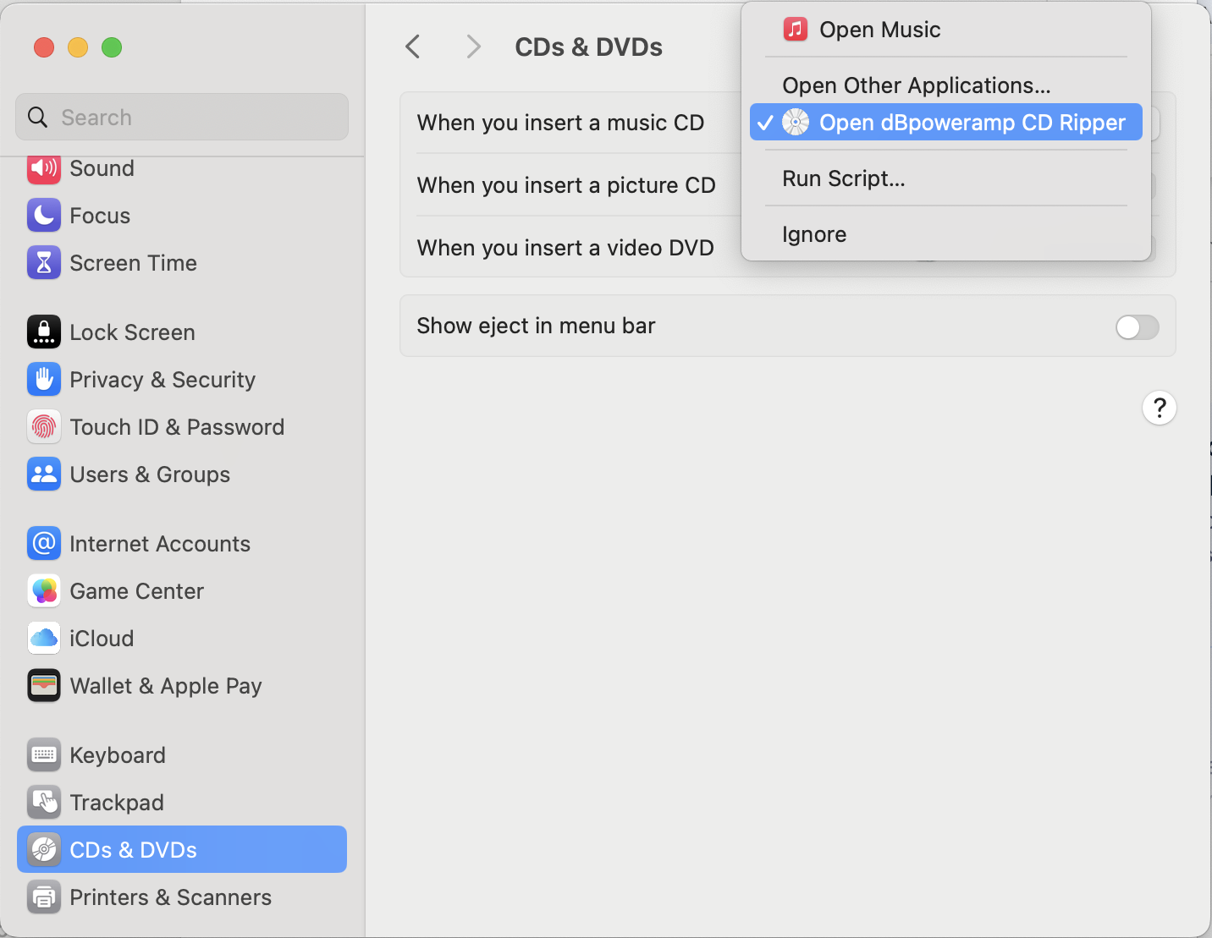Select Keyboard in the sidebar
Screen dimensions: 1212x938
118,755
